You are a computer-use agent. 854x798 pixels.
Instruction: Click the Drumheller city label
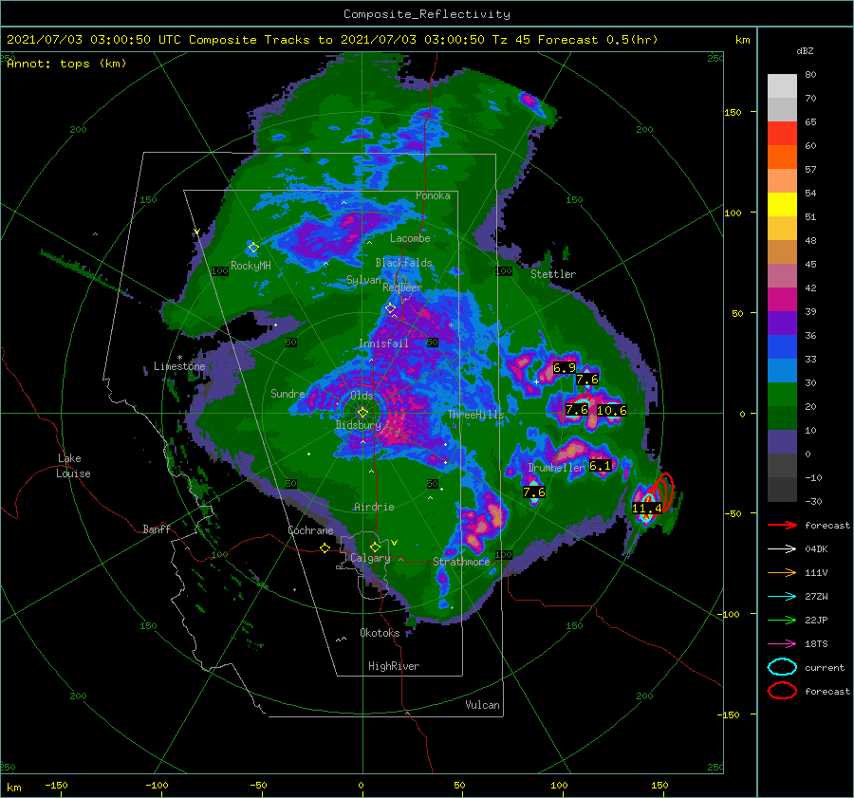pos(556,468)
